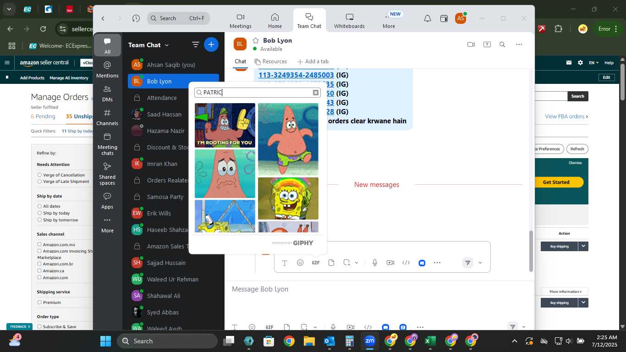Select the sad Patrick GIF
The height and width of the screenshot is (352, 626).
[225, 174]
